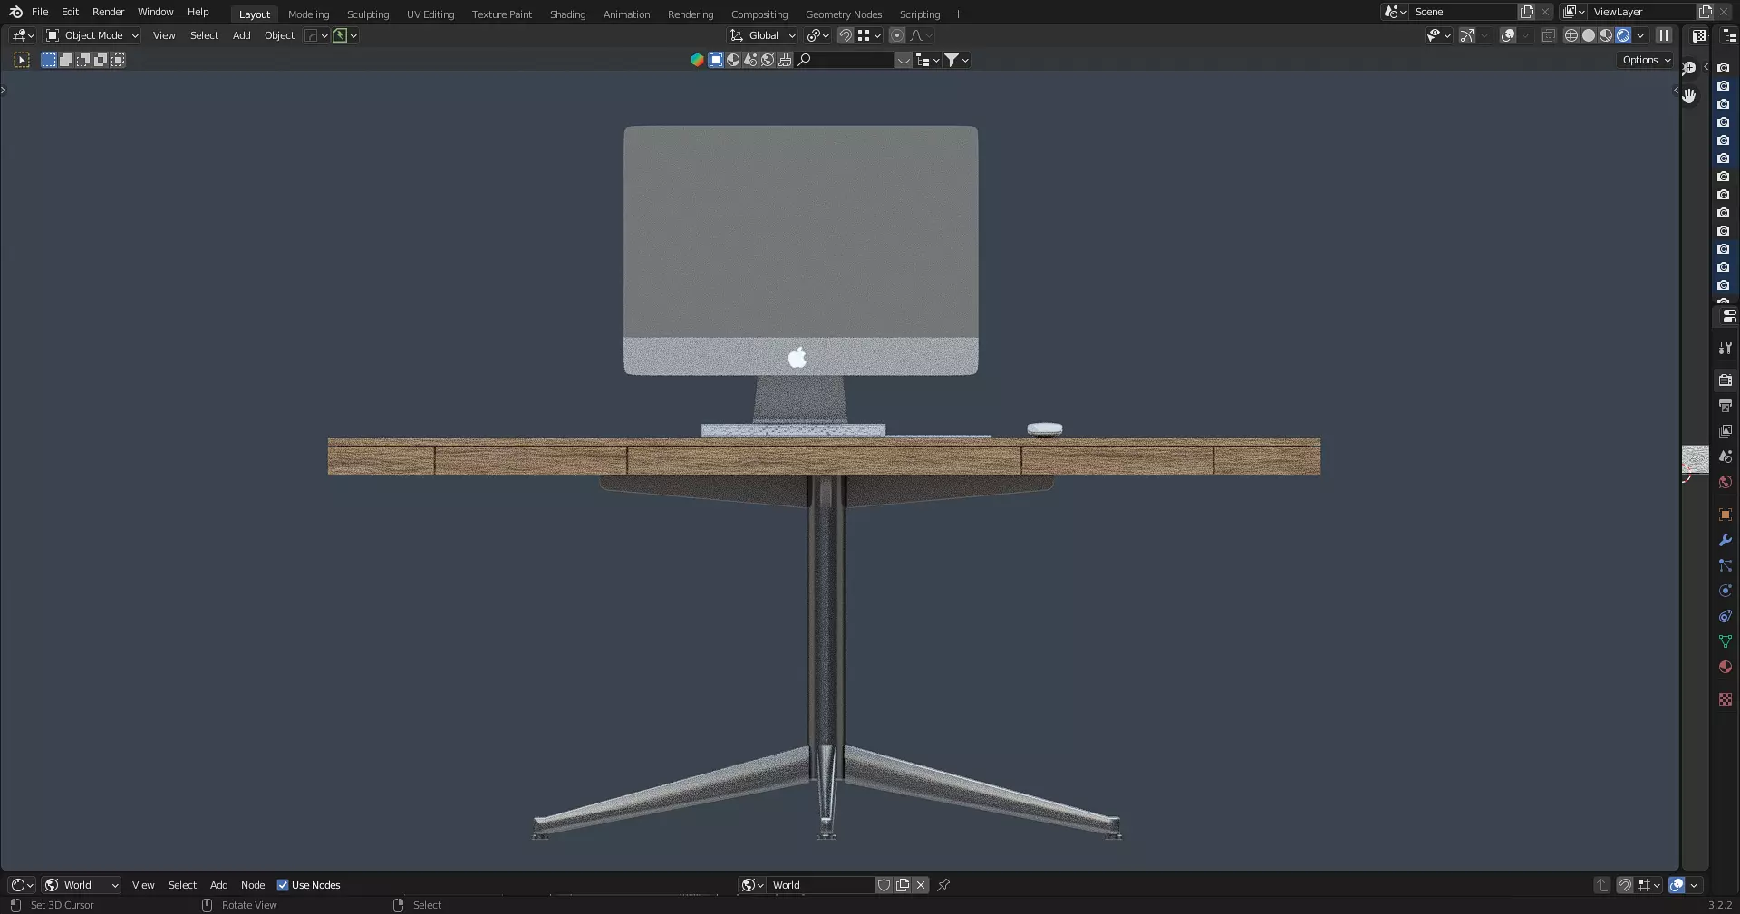The image size is (1740, 914).
Task: Choose the Set new selection mode icon
Action: pyautogui.click(x=49, y=60)
